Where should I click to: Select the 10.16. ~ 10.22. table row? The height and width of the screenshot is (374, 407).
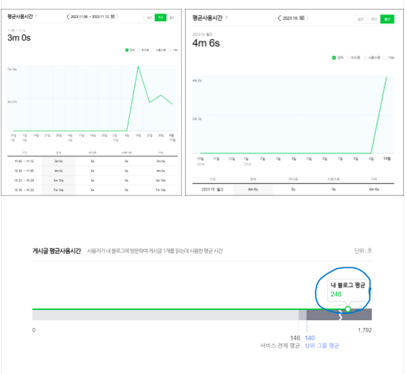[92, 190]
